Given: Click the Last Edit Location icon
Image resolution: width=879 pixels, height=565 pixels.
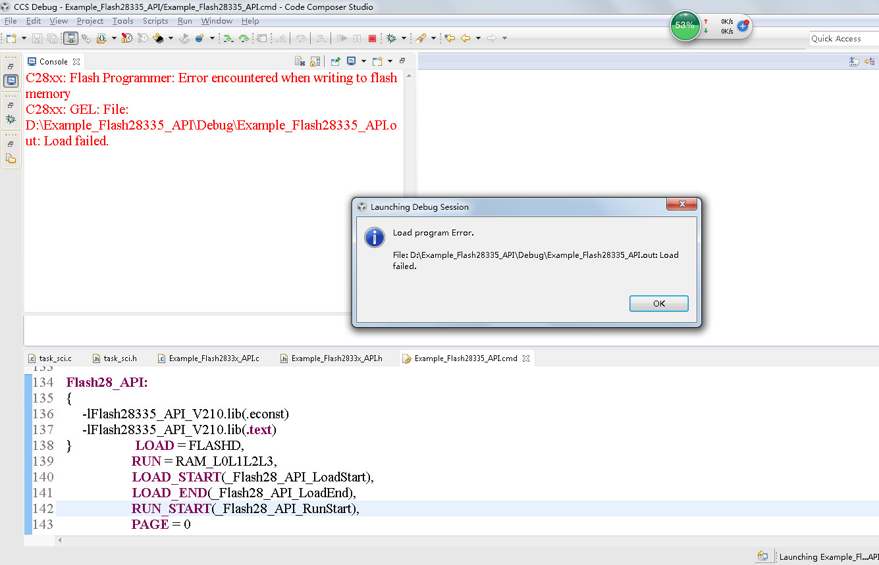Looking at the screenshot, I should point(450,38).
